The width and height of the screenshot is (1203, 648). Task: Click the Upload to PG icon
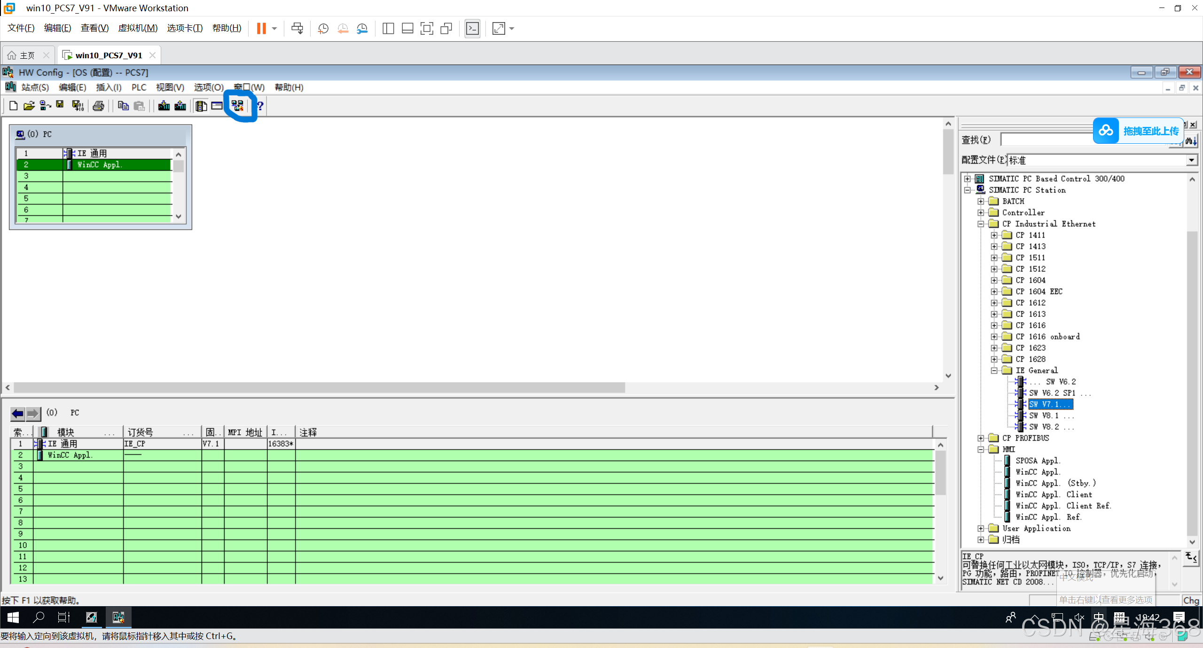tap(180, 106)
